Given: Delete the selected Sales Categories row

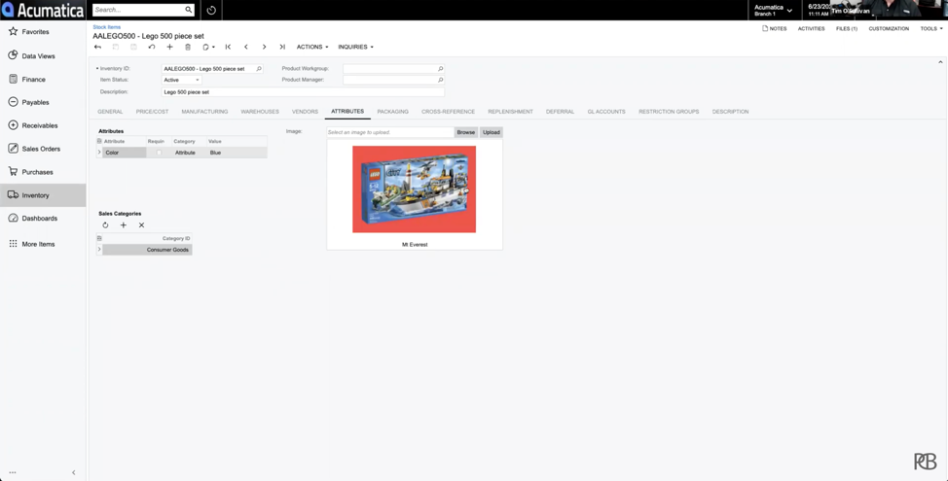Looking at the screenshot, I should point(141,225).
